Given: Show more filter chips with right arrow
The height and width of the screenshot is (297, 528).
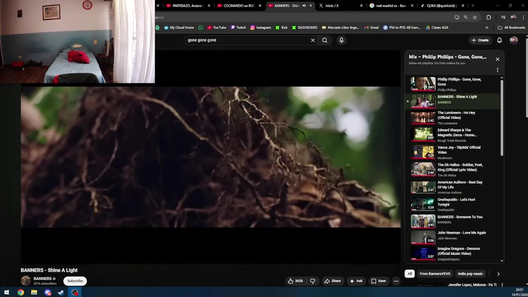Looking at the screenshot, I should tap(498, 274).
